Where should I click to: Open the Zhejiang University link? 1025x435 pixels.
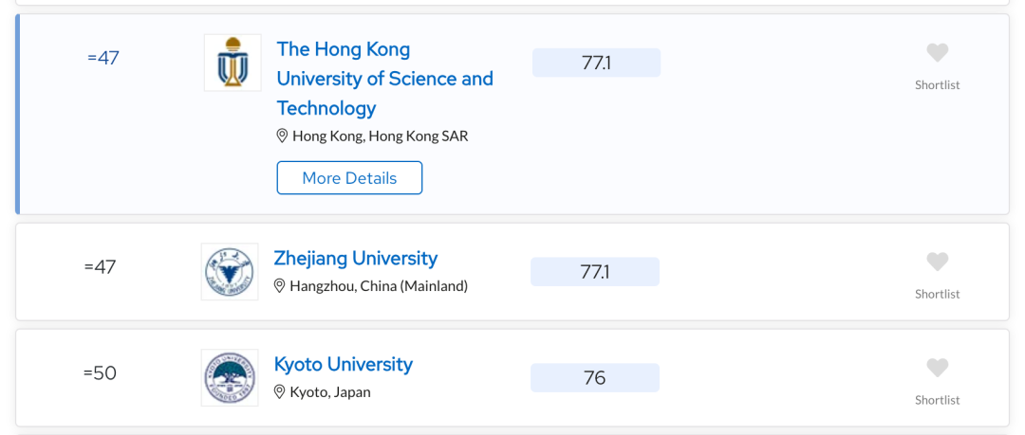pos(356,258)
